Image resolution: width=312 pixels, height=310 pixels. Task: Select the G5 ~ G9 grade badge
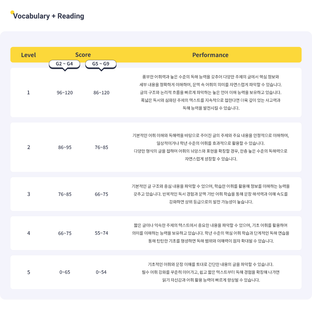pos(101,64)
